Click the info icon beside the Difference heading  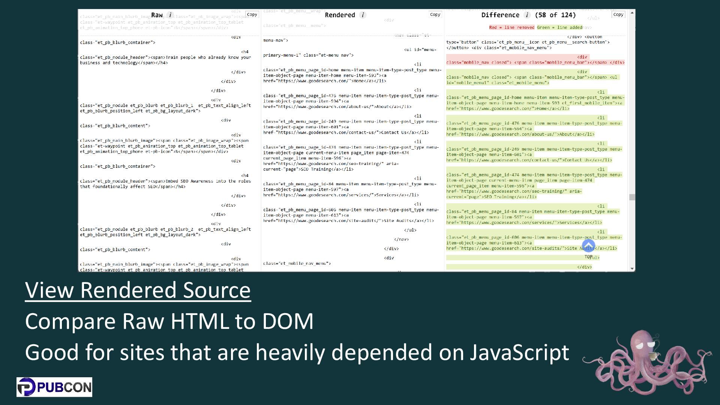527,15
